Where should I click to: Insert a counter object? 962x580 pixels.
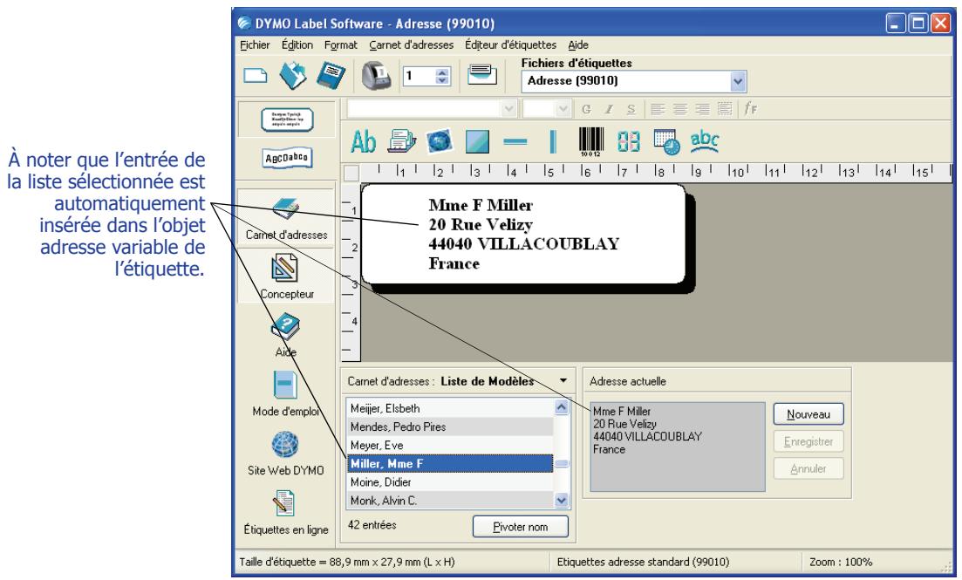[x=628, y=142]
